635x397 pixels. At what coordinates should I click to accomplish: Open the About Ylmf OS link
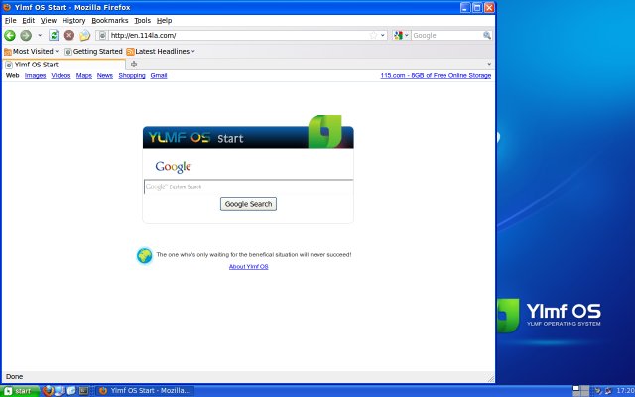pyautogui.click(x=249, y=267)
